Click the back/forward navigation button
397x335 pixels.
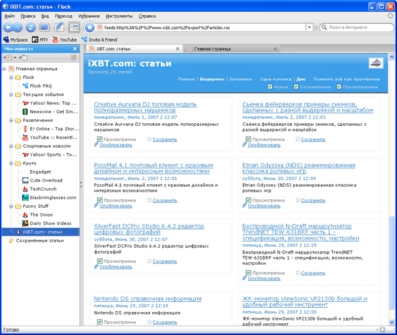(x=13, y=27)
